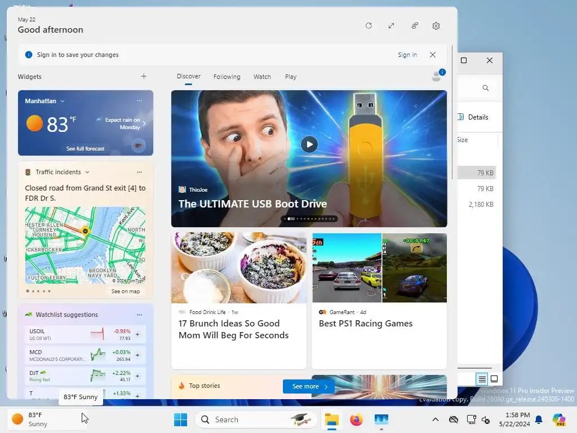Click the widgets board scrollbar
Viewport: 577px width, 433px height.
(x=452, y=112)
